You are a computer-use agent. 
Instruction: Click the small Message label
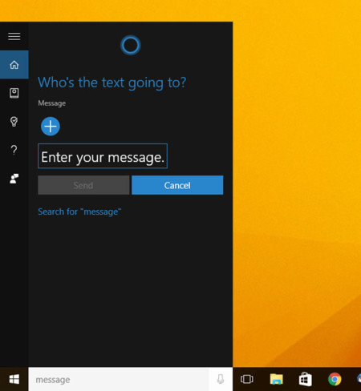[52, 103]
